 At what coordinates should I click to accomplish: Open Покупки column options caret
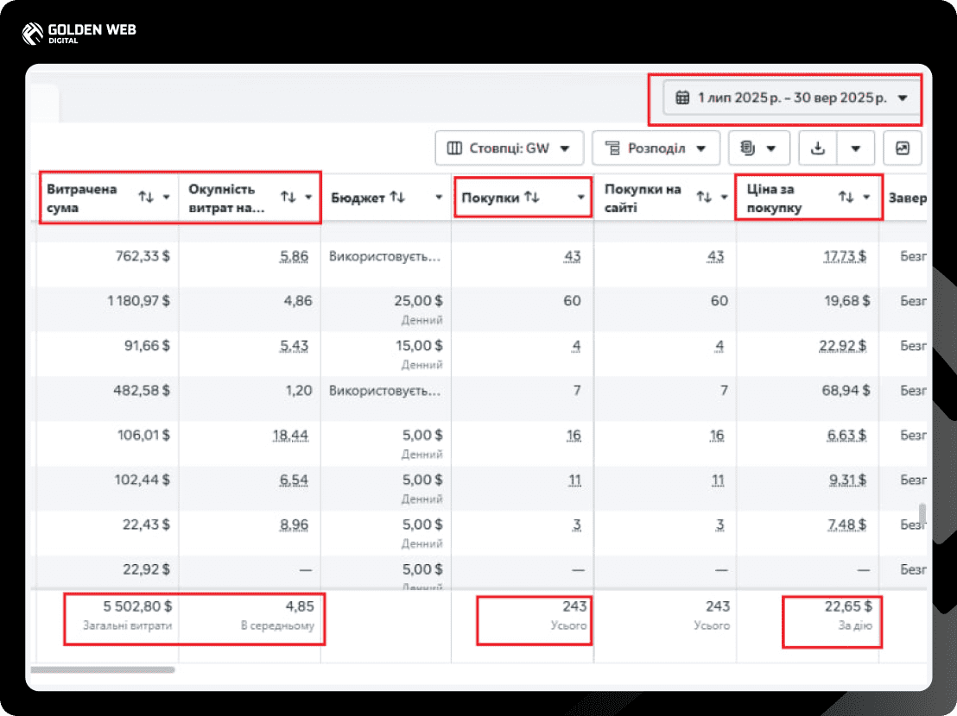click(581, 197)
